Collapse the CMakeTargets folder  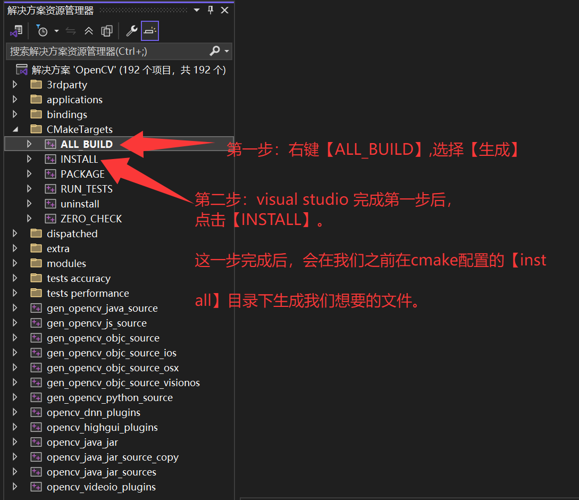pyautogui.click(x=15, y=129)
